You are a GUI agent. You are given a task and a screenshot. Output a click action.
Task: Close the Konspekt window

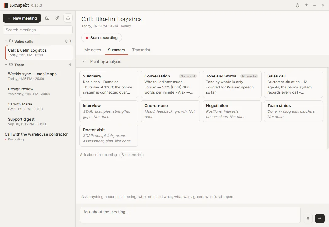click(x=323, y=5)
